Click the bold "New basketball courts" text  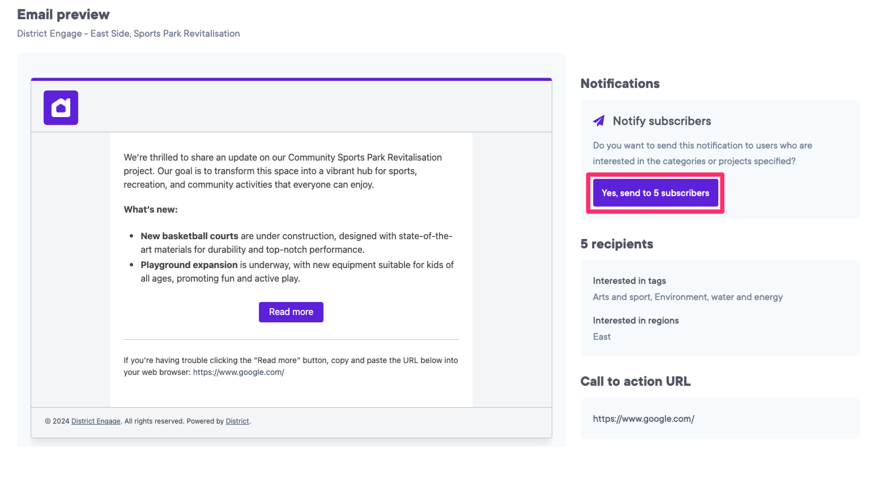[x=189, y=236]
